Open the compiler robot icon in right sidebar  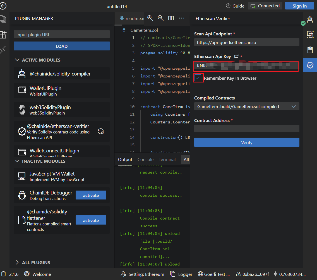click(x=310, y=19)
